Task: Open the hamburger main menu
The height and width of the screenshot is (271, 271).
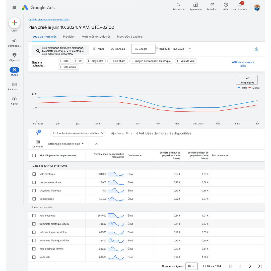Action: tap(15, 8)
